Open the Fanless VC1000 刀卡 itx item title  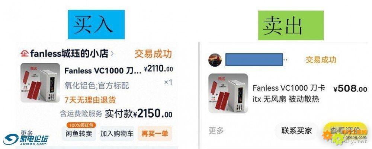click(289, 93)
